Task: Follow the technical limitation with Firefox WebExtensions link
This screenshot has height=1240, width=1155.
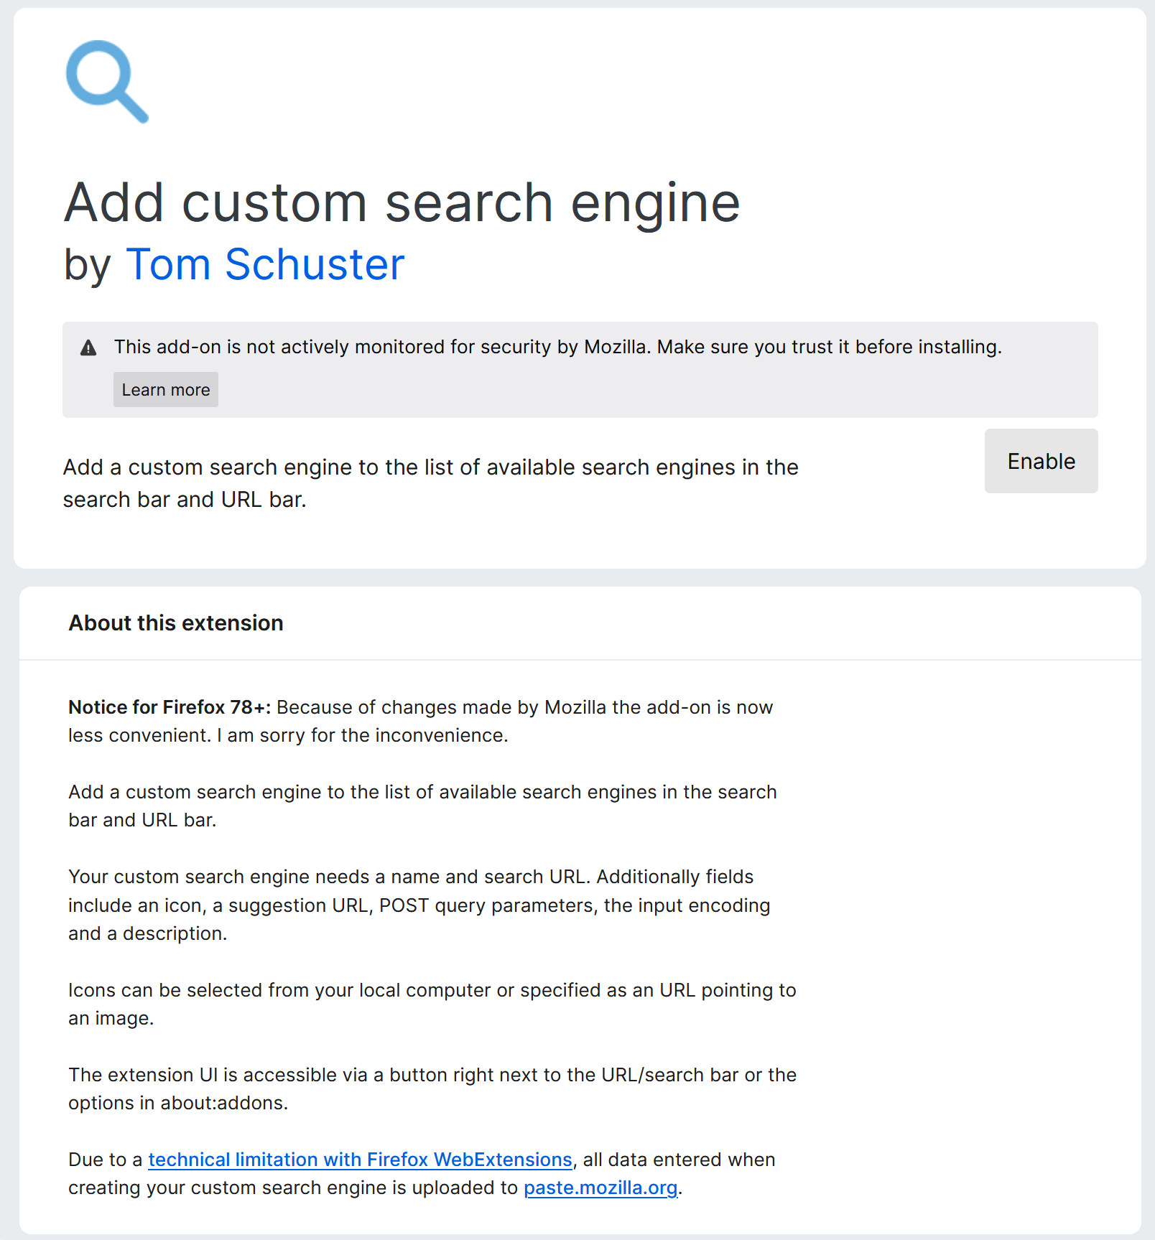Action: pos(359,1159)
